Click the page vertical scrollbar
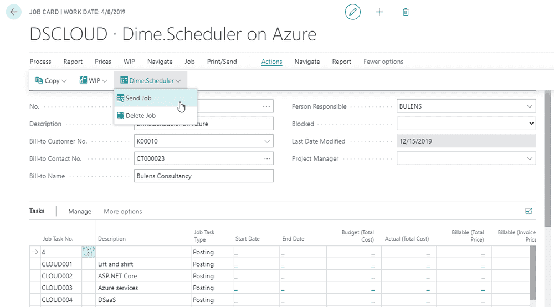The image size is (554, 307). 547,159
